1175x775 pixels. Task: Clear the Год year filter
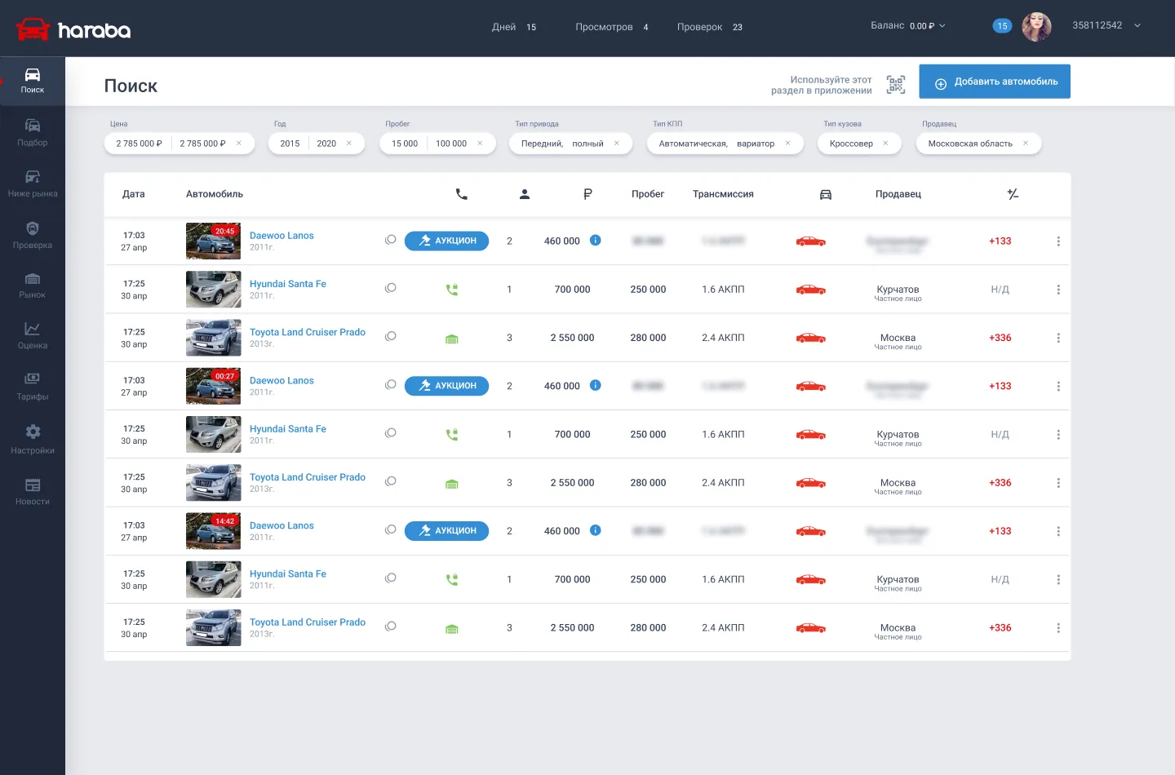coord(349,144)
